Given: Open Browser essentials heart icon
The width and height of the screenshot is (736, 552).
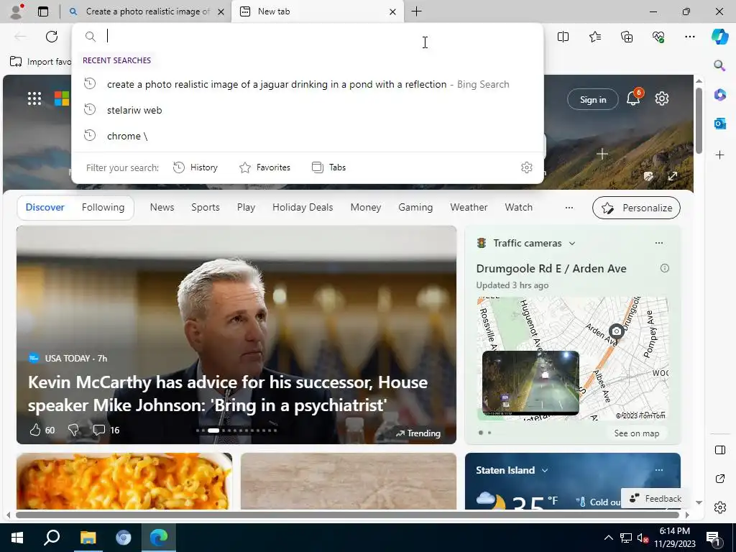Looking at the screenshot, I should click(658, 37).
